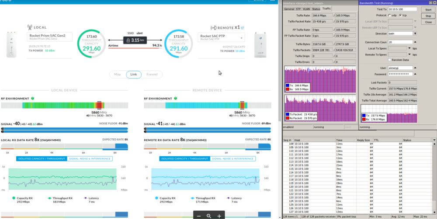The width and height of the screenshot is (437, 219).
Task: Open the Direction dropdown arrow
Action: (x=415, y=34)
